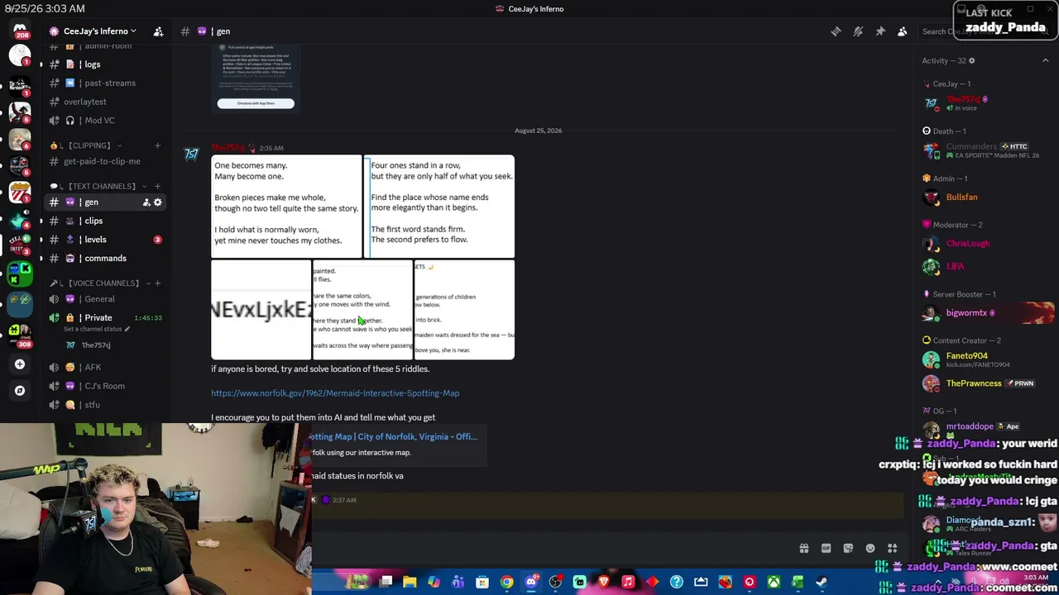Switch to the commands channel
Viewport: 1059px width, 595px height.
105,259
